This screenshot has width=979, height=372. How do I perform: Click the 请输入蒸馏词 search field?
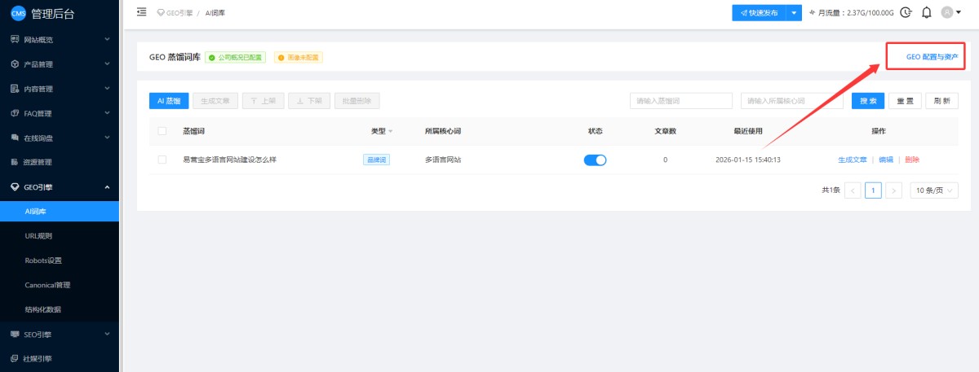coord(680,101)
